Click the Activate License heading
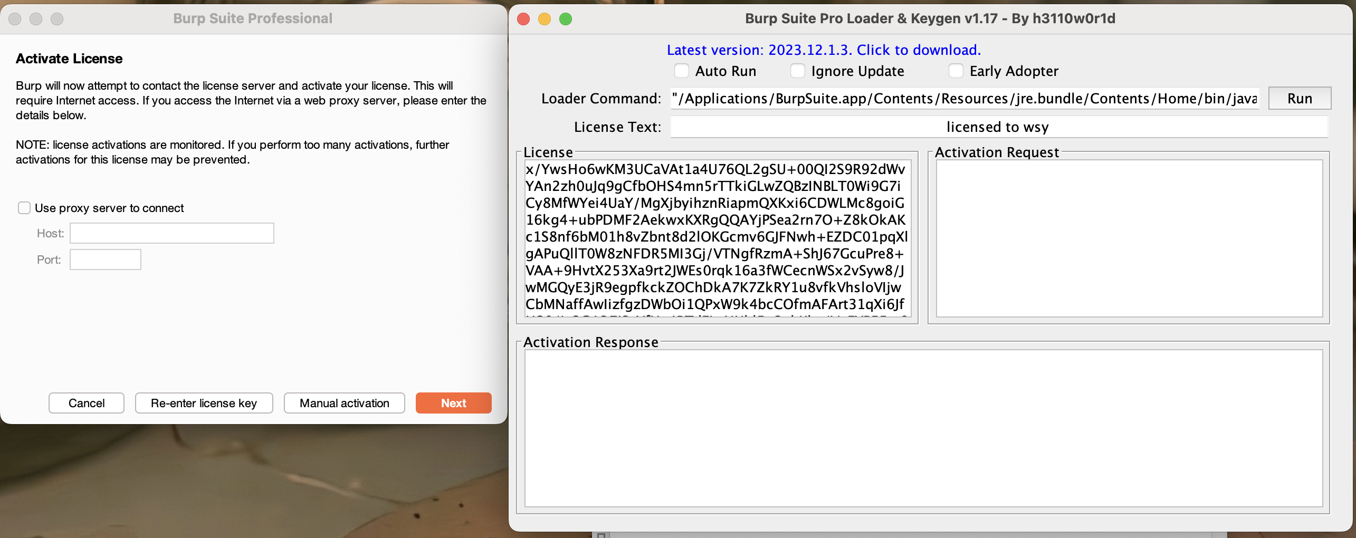This screenshot has width=1356, height=538. tap(69, 59)
